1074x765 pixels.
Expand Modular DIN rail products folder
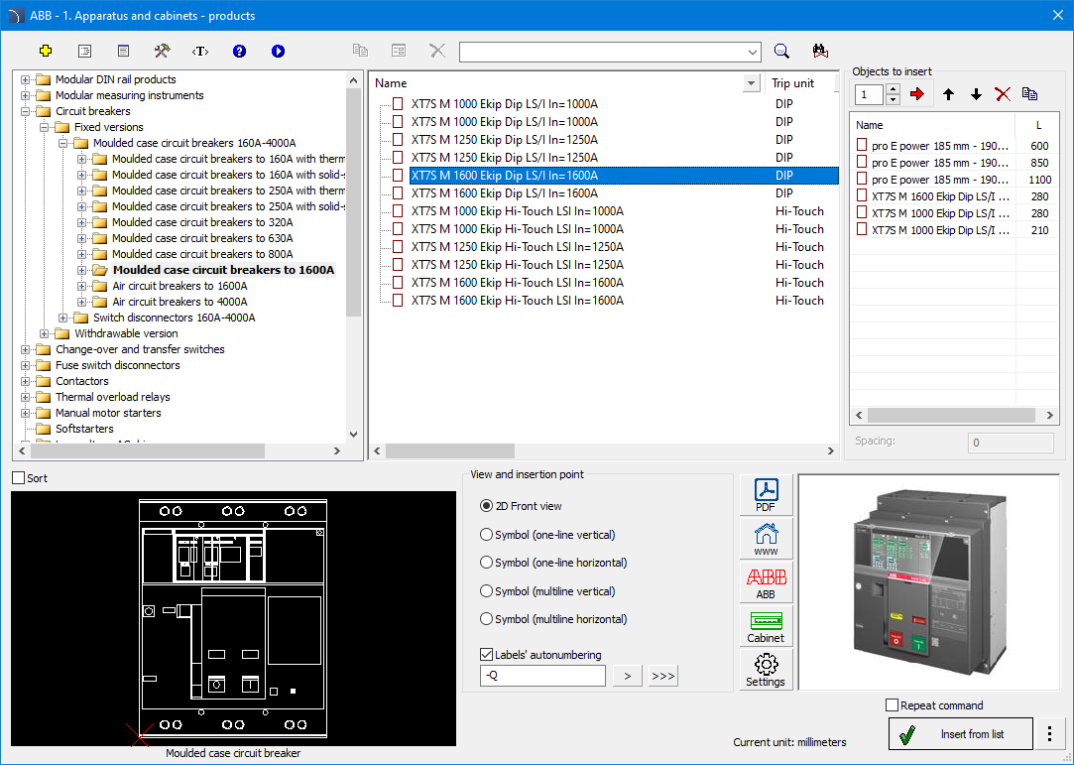[x=26, y=79]
